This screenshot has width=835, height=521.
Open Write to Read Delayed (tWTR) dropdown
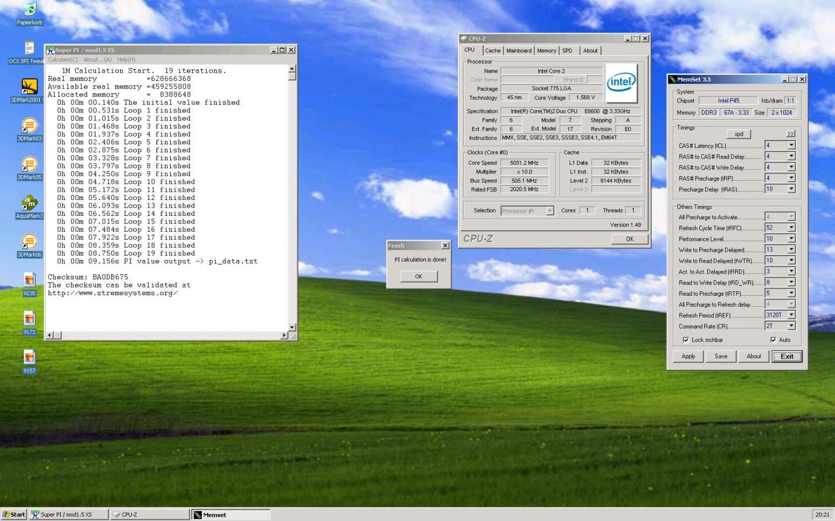pyautogui.click(x=791, y=260)
